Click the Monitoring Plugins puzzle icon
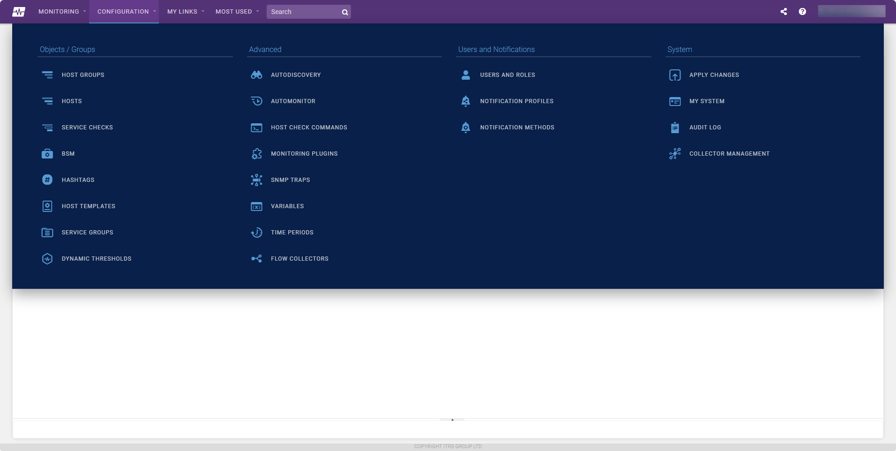Image resolution: width=896 pixels, height=451 pixels. 256,154
